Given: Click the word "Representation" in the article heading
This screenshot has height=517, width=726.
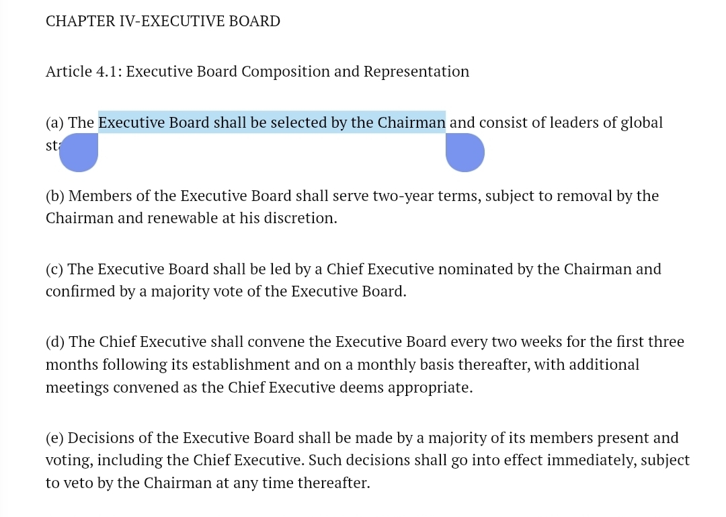Looking at the screenshot, I should (x=416, y=72).
